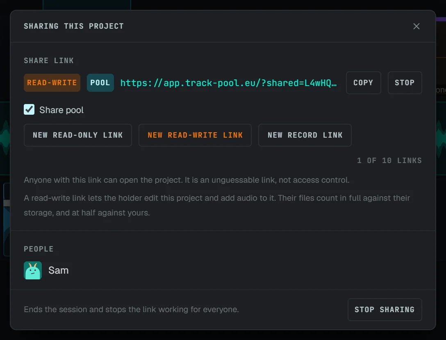Screen dimensions: 446x340
Task: Click 'Ends the session' description text
Action: (131, 309)
